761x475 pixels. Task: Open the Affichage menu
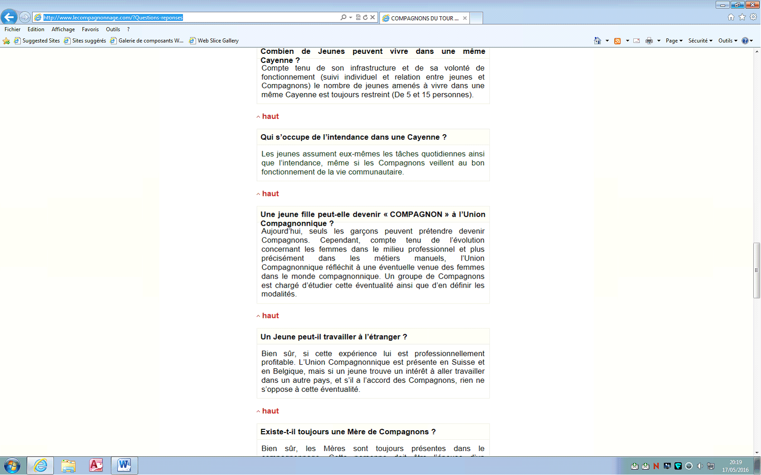(63, 29)
